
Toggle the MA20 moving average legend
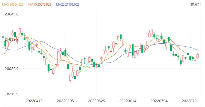click(x=67, y=5)
